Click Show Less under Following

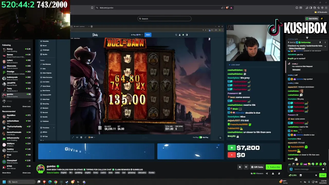pyautogui.click(x=26, y=106)
